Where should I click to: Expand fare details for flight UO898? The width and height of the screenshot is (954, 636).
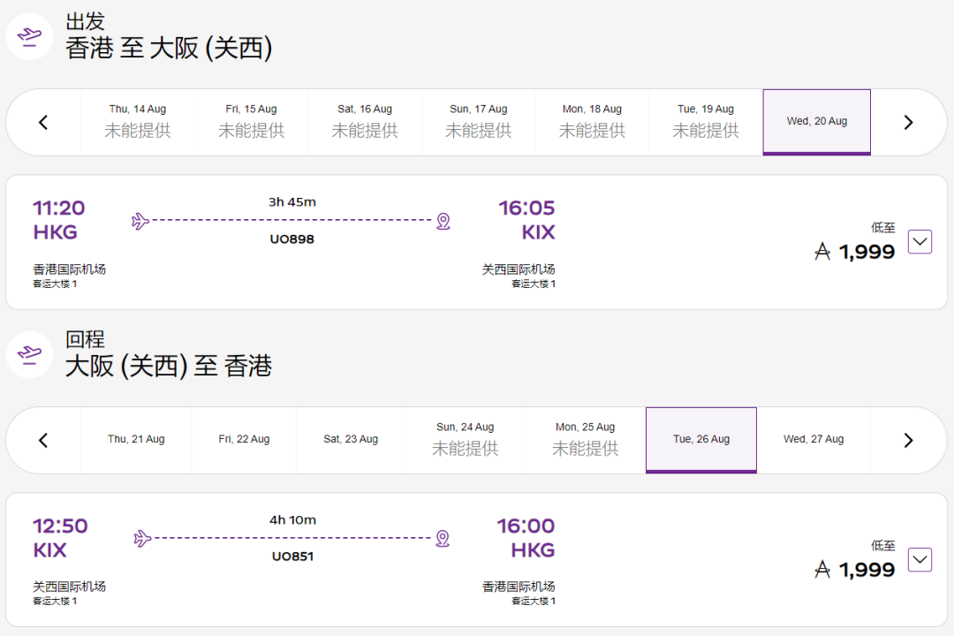[x=920, y=242]
